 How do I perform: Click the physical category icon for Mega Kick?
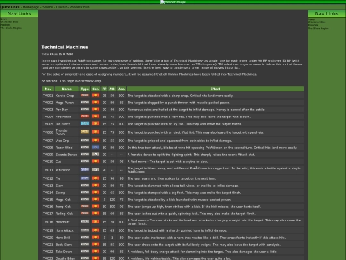95,199
